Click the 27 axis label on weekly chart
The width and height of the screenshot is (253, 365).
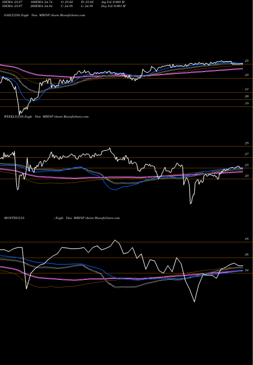(247, 154)
